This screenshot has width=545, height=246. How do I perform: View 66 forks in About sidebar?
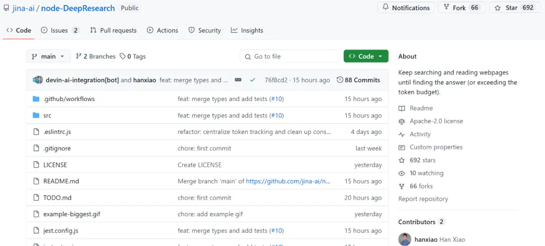tap(416, 186)
